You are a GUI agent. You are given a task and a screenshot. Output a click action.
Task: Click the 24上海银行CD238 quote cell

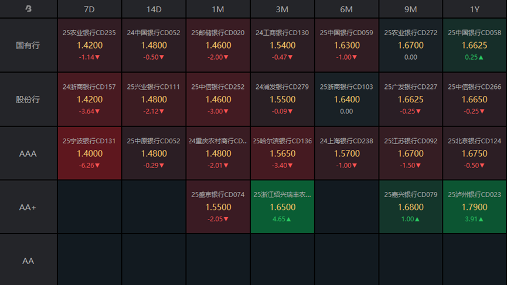(346, 153)
